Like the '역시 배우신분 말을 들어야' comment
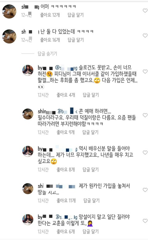The image size is (148, 240). click(145, 153)
